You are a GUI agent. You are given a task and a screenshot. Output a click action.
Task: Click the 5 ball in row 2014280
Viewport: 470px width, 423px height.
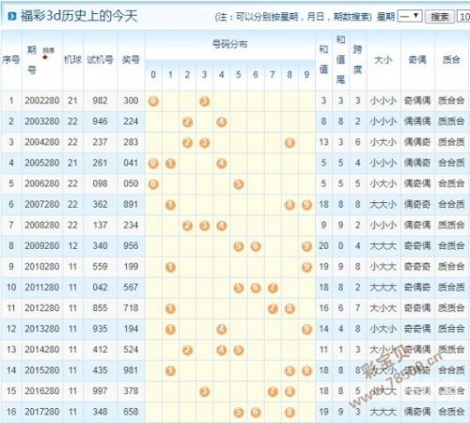pos(239,350)
